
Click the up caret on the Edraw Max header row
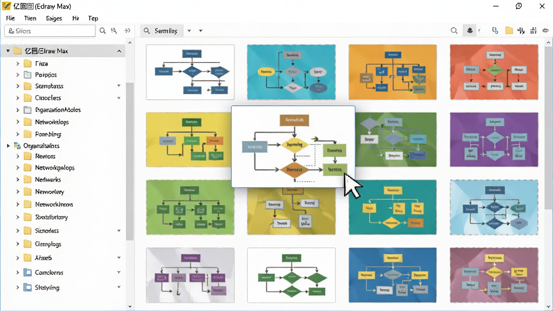[x=119, y=51]
